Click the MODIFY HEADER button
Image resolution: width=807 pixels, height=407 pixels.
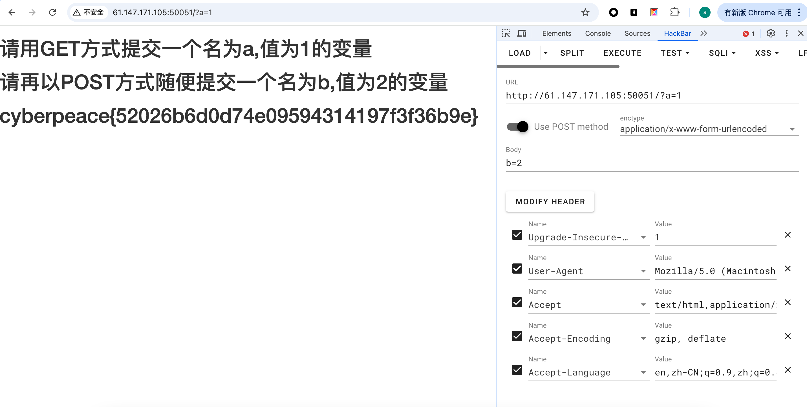click(550, 201)
